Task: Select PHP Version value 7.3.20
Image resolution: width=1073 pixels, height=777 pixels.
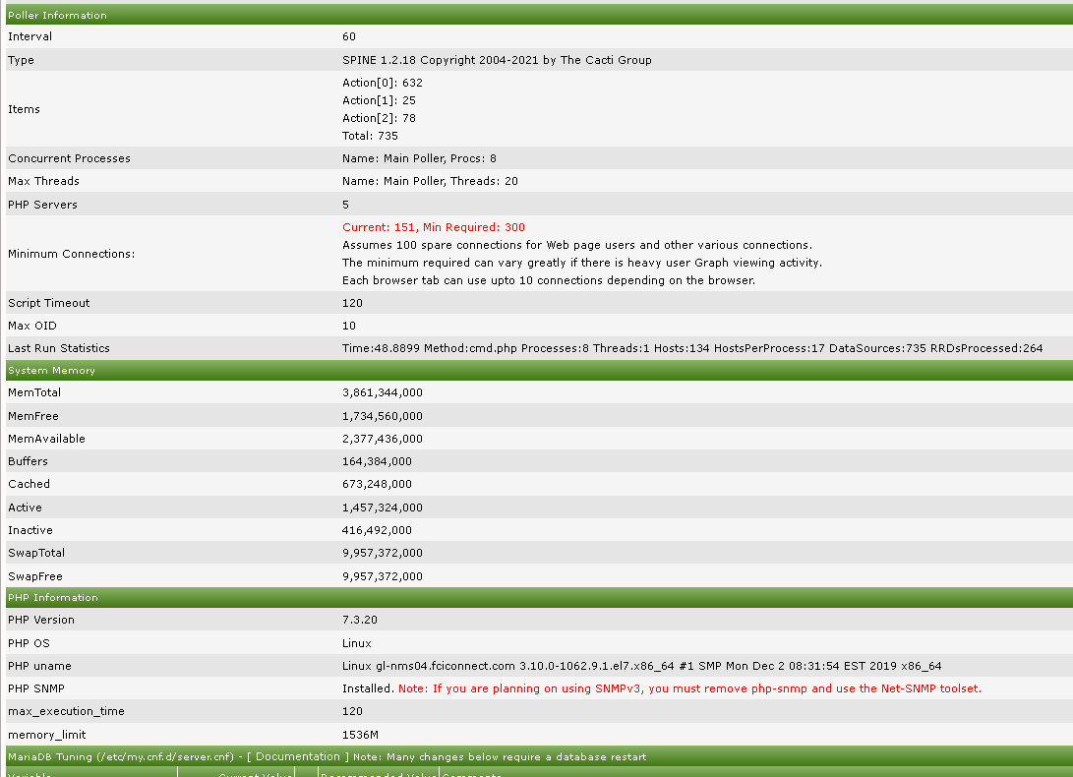Action: (x=360, y=620)
